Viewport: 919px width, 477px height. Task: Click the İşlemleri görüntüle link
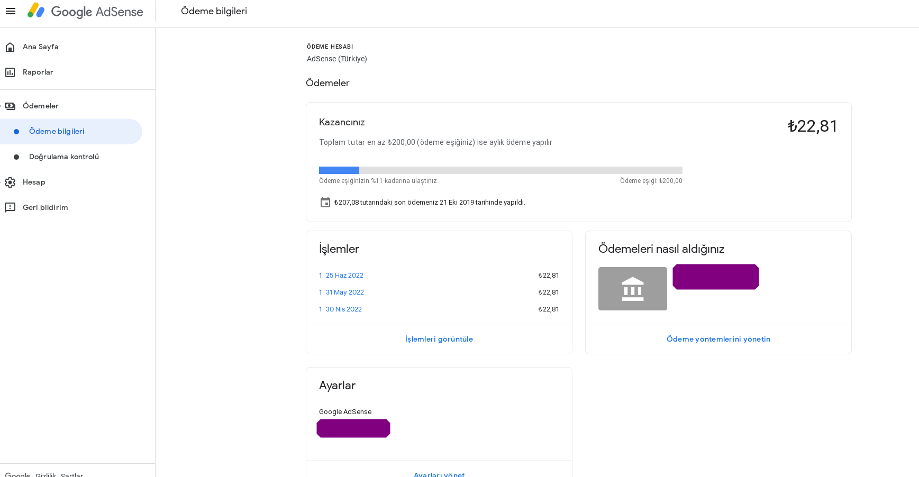(439, 340)
